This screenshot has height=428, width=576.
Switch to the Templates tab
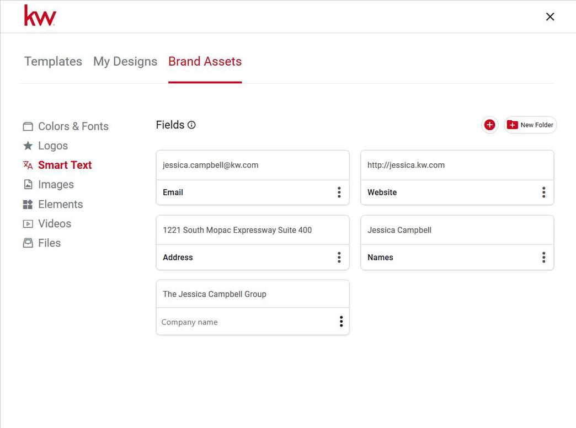53,61
